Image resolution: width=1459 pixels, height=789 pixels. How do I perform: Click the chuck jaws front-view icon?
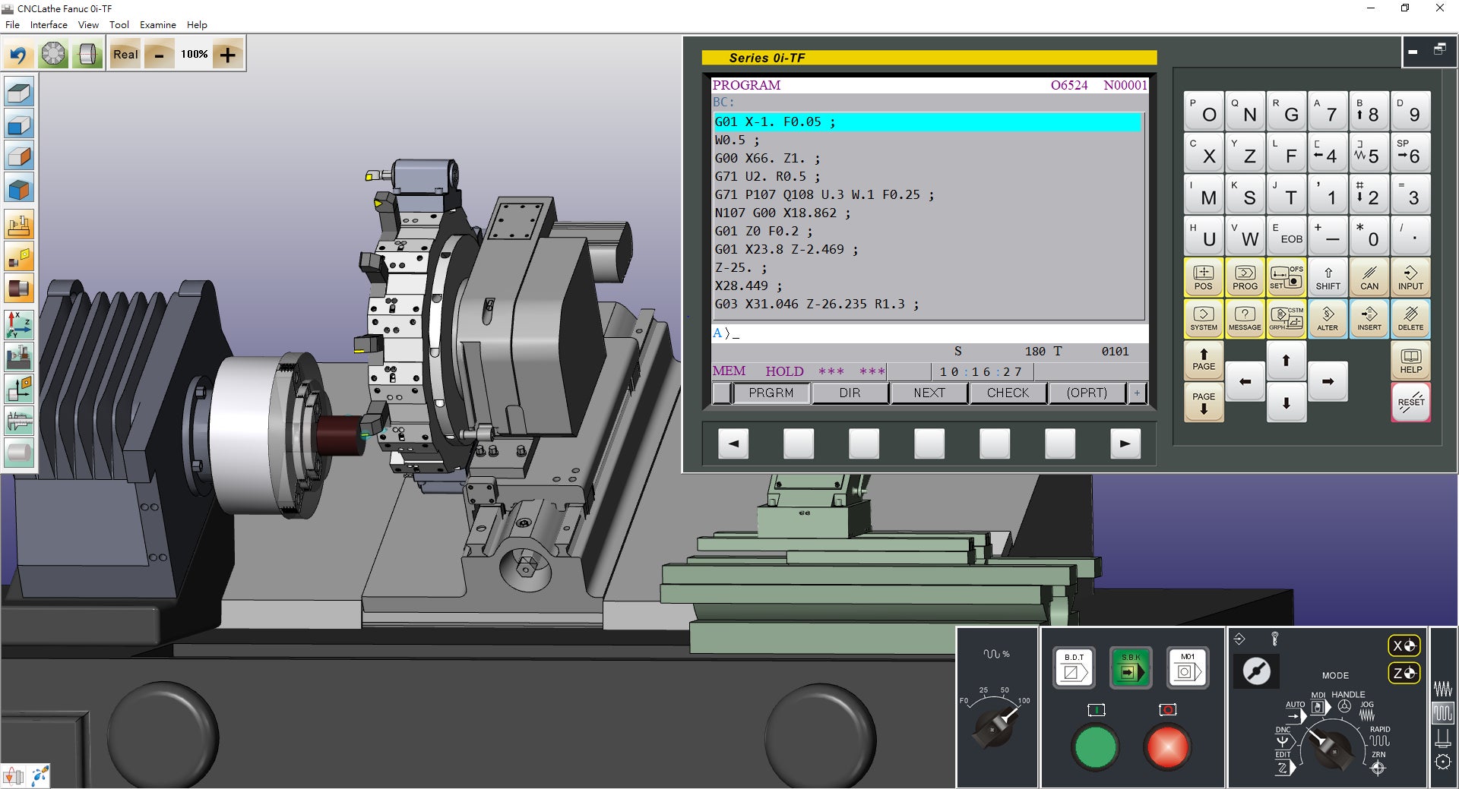click(x=53, y=55)
